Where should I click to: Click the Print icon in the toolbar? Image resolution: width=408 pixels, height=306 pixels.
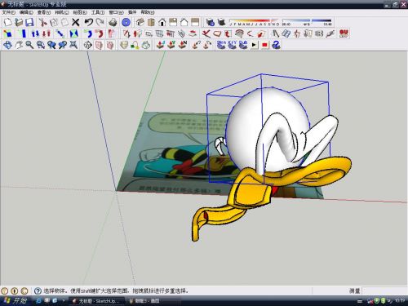coord(113,22)
